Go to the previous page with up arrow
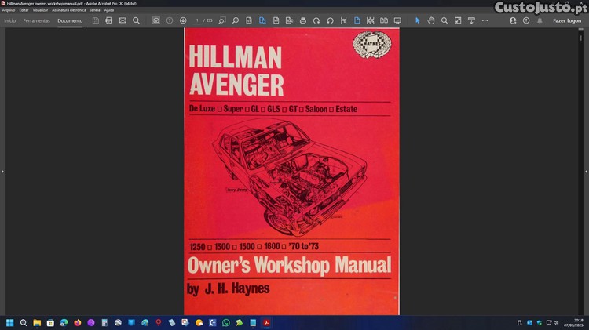The width and height of the screenshot is (589, 330). click(170, 20)
